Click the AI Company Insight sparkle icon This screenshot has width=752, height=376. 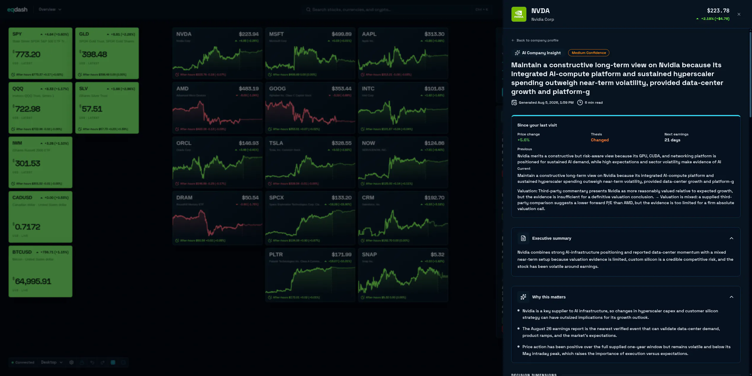(x=517, y=53)
